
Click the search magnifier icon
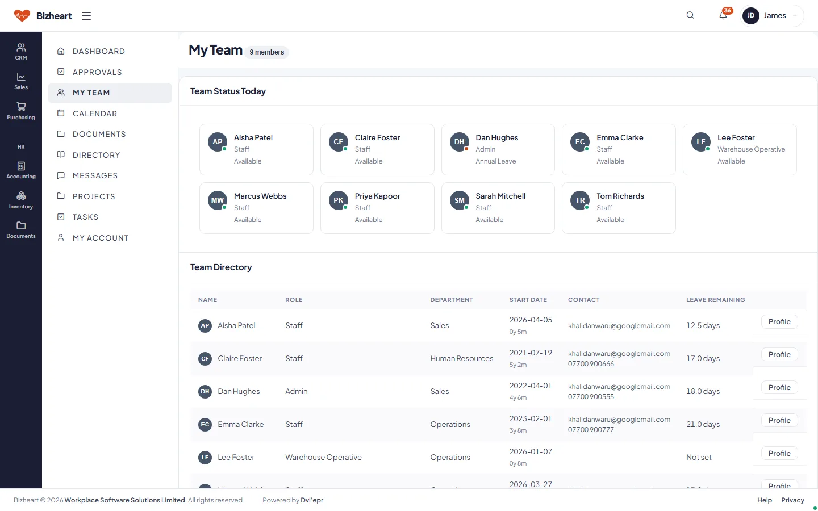point(690,15)
